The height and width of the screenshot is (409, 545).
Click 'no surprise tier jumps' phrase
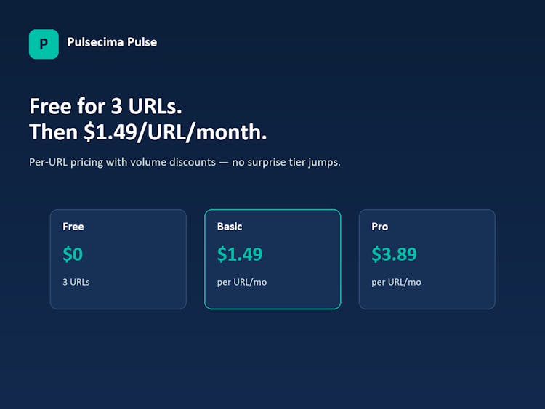tap(286, 162)
